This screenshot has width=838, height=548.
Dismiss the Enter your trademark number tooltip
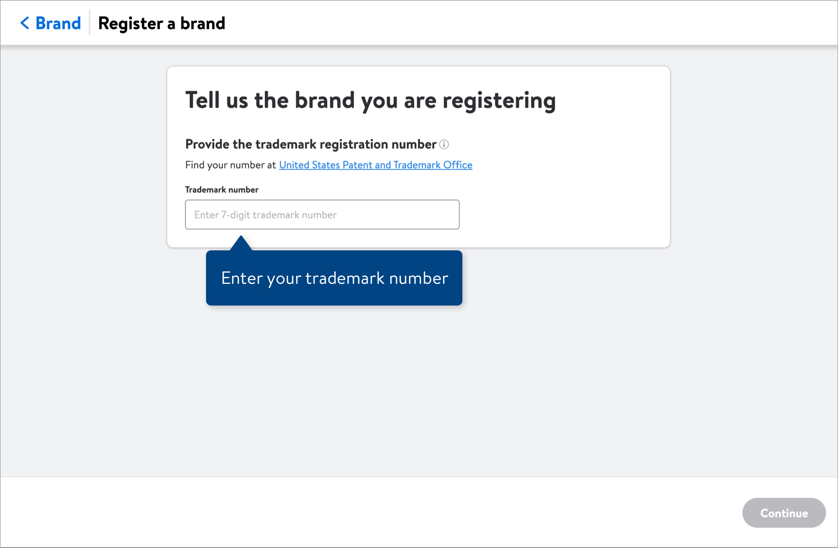pyautogui.click(x=334, y=277)
